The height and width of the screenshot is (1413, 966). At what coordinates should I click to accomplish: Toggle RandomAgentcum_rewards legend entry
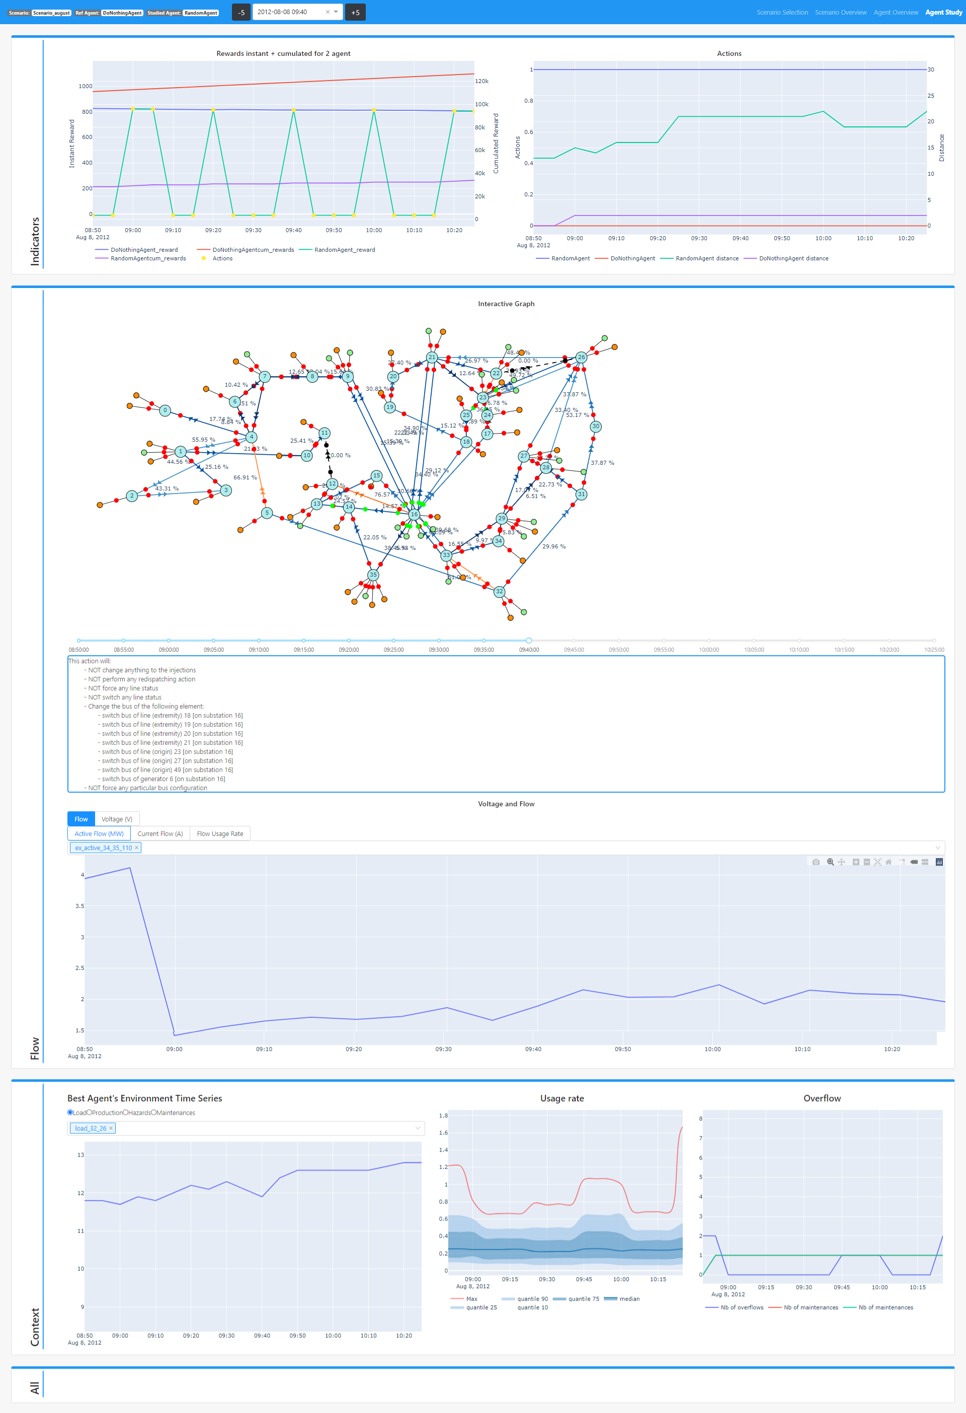click(140, 258)
